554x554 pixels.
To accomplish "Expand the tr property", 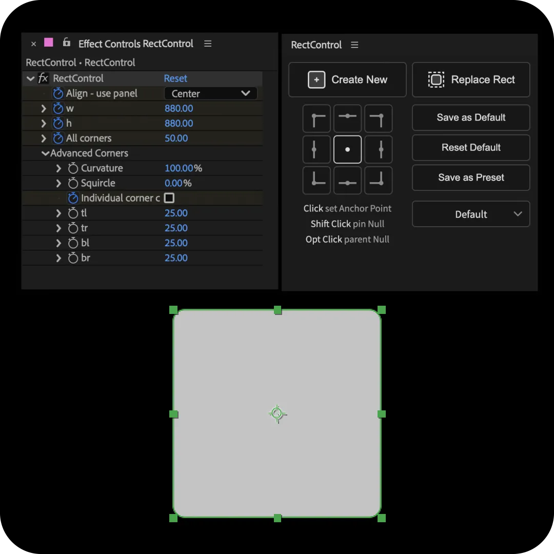I will pyautogui.click(x=58, y=228).
